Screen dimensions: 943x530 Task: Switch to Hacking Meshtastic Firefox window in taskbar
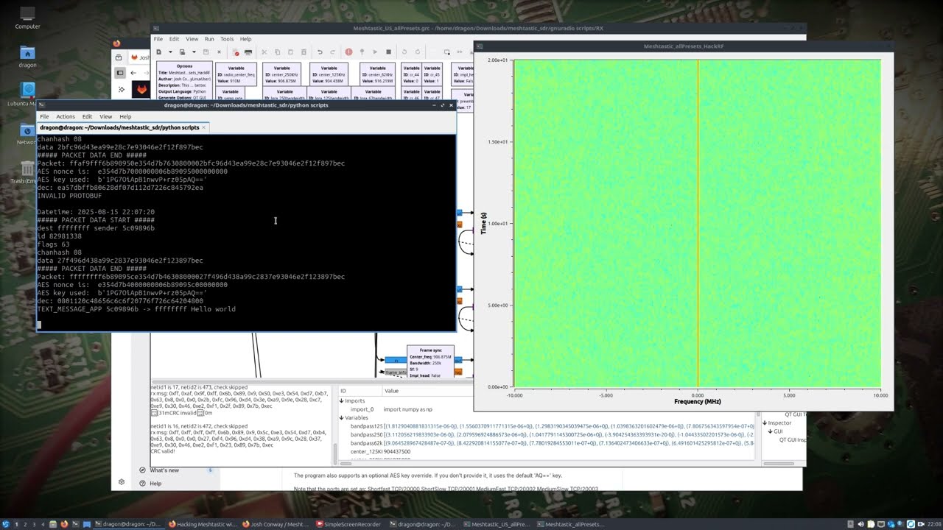[x=203, y=524]
